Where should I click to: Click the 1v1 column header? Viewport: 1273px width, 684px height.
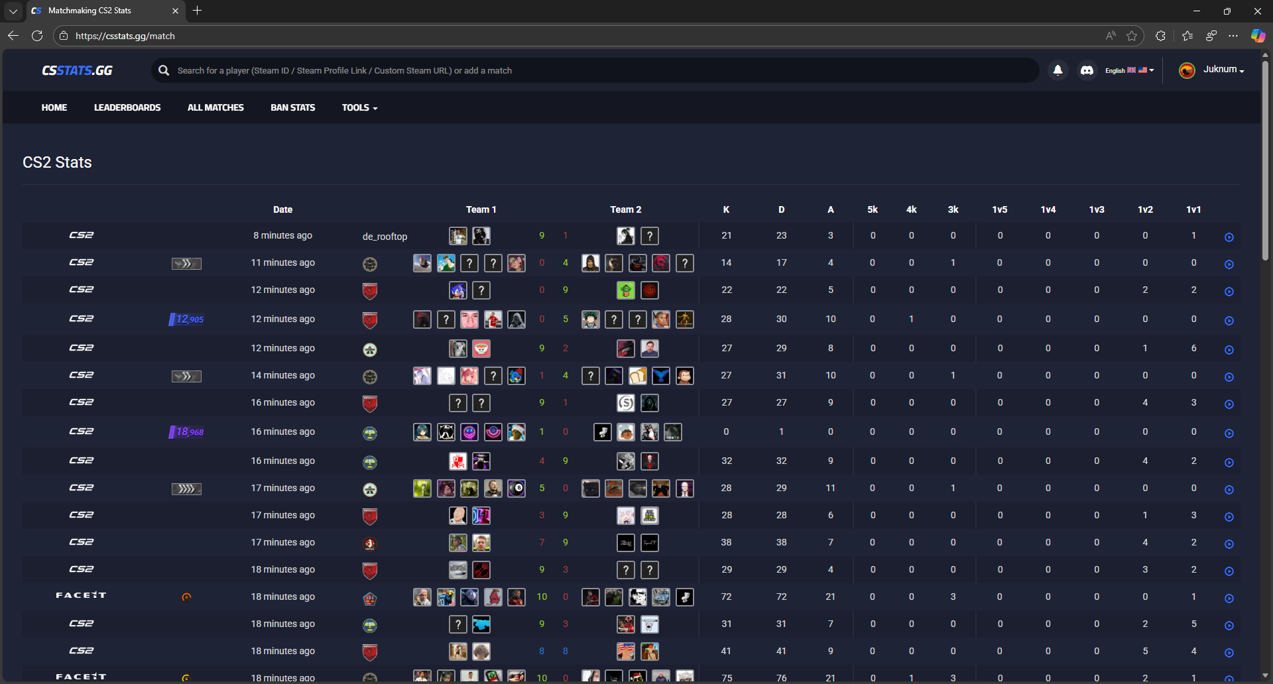1193,209
